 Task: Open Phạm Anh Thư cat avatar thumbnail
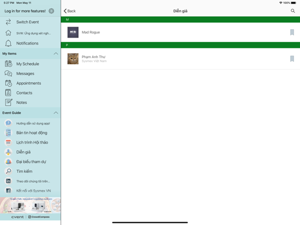[73, 59]
